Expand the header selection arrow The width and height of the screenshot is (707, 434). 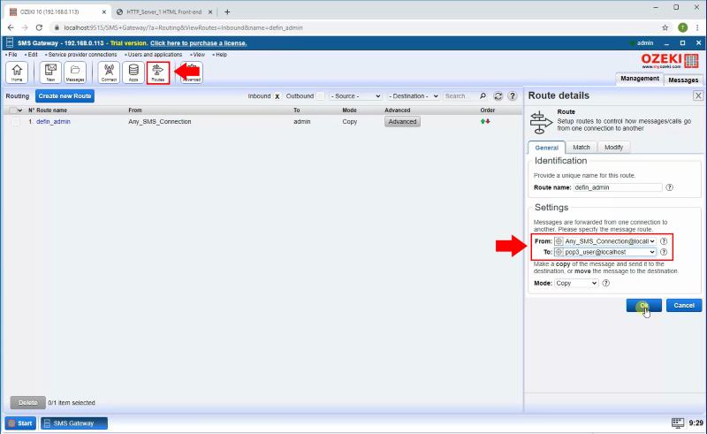(x=19, y=110)
